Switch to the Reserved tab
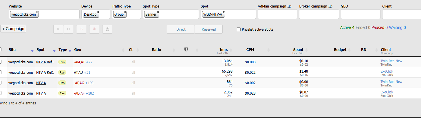 pos(208,29)
